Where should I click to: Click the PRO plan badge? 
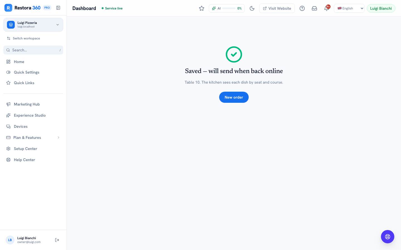click(x=47, y=8)
